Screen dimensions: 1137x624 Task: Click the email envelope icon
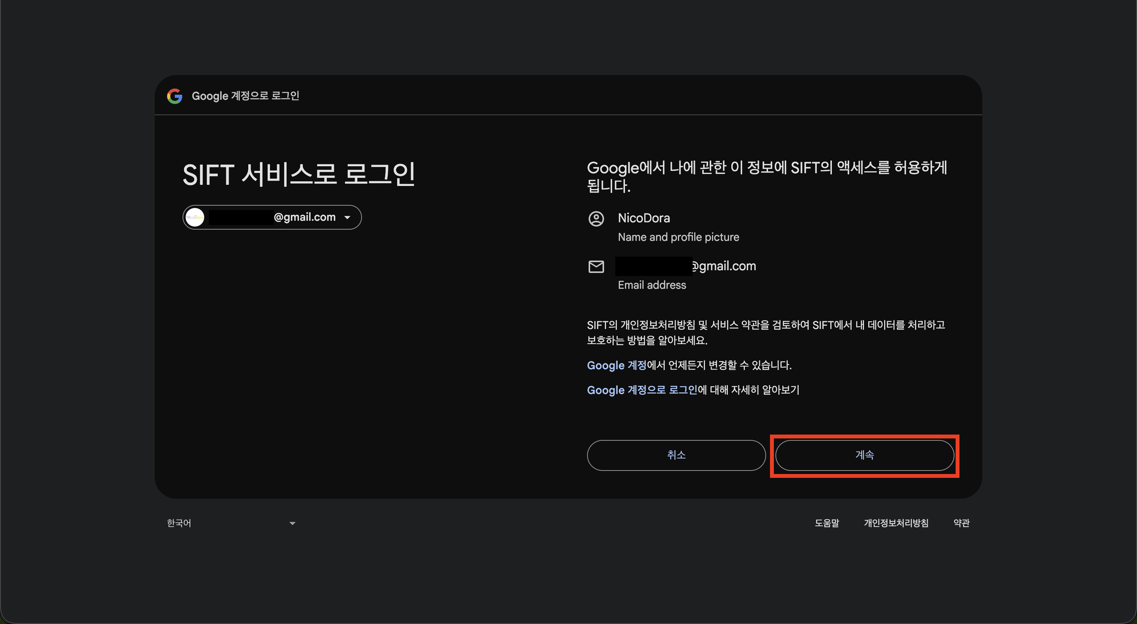tap(597, 266)
